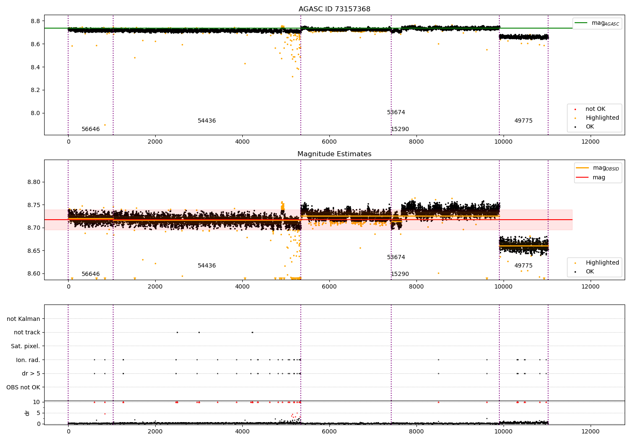The width and height of the screenshot is (631, 441).
Task: Select 'OK' entry in the top plot legend
Action: point(585,127)
